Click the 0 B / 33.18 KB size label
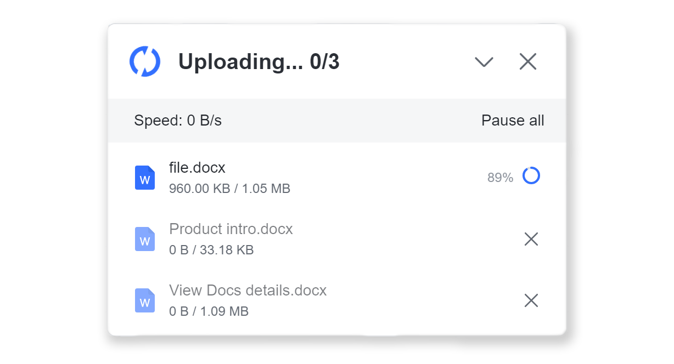Image resolution: width=674 pixels, height=364 pixels. point(211,249)
